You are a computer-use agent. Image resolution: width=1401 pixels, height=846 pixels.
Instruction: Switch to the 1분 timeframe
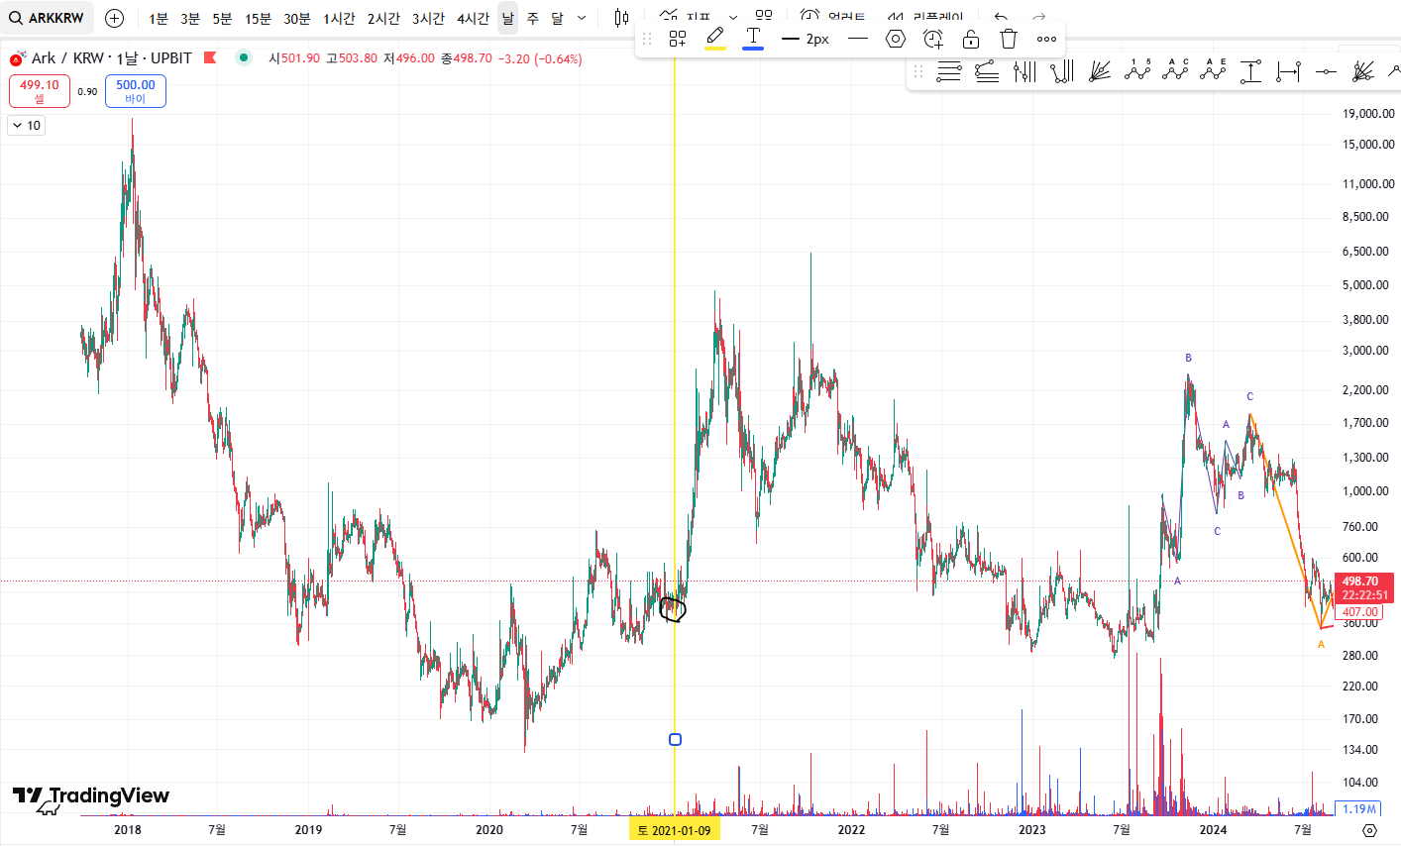159,18
